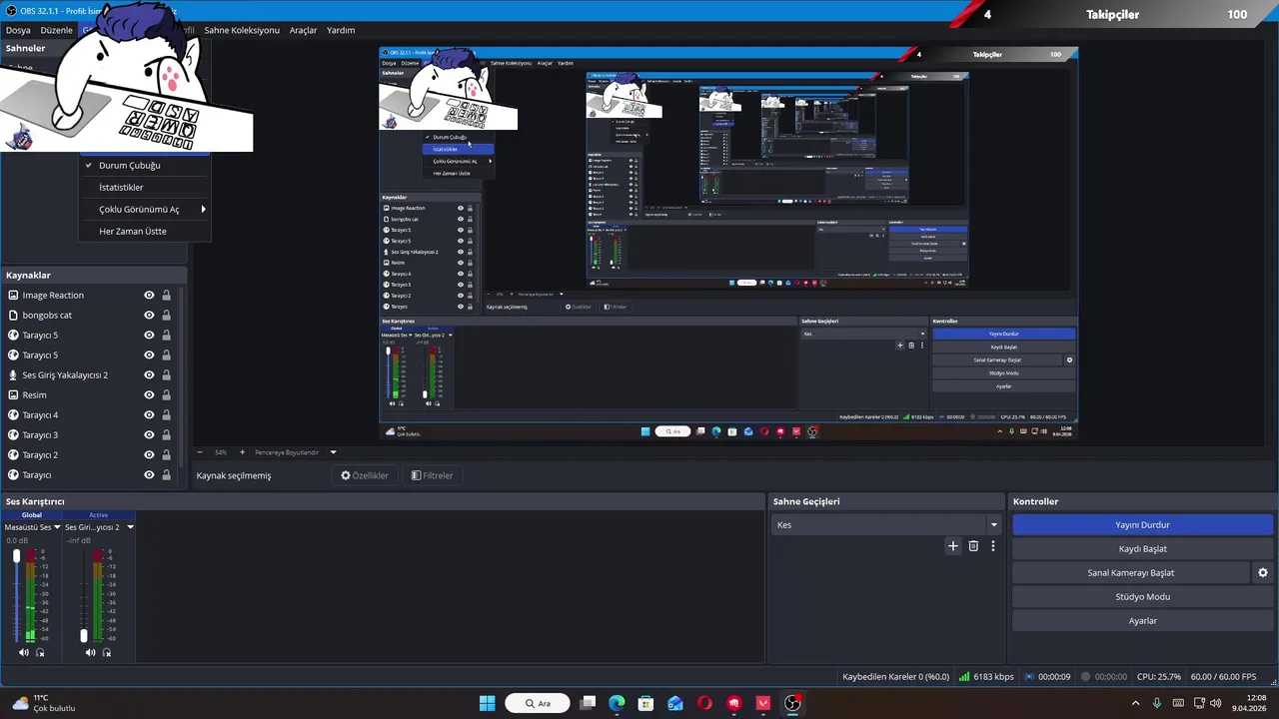Toggle Durum Çubuğu menu entry
The height and width of the screenshot is (719, 1279).
pos(145,166)
